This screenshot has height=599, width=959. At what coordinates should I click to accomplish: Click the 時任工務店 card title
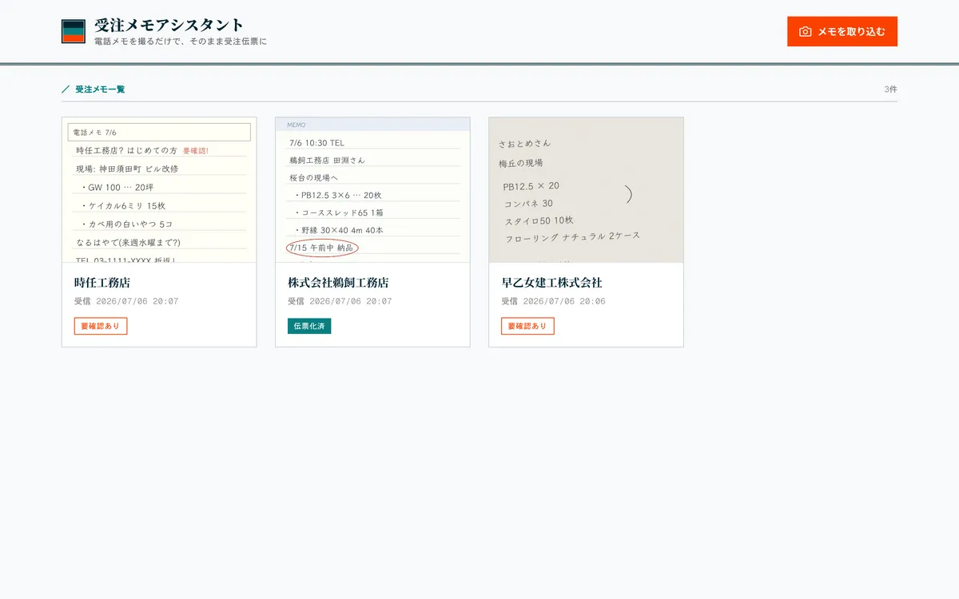102,283
